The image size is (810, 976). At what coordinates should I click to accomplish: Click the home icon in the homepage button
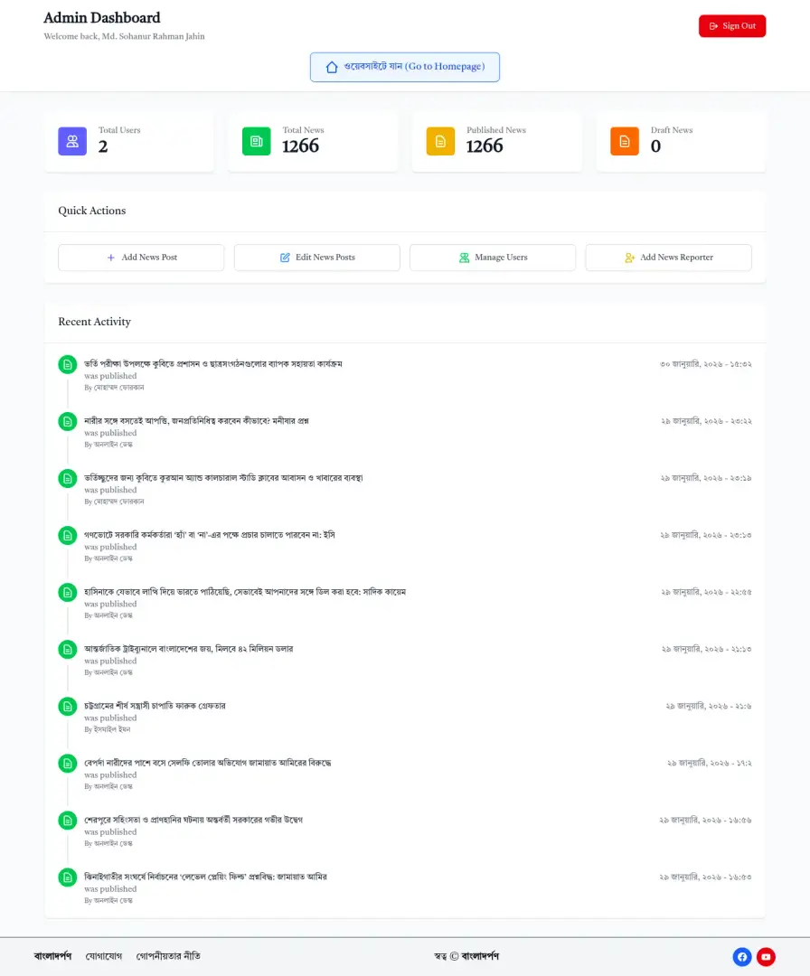point(333,66)
